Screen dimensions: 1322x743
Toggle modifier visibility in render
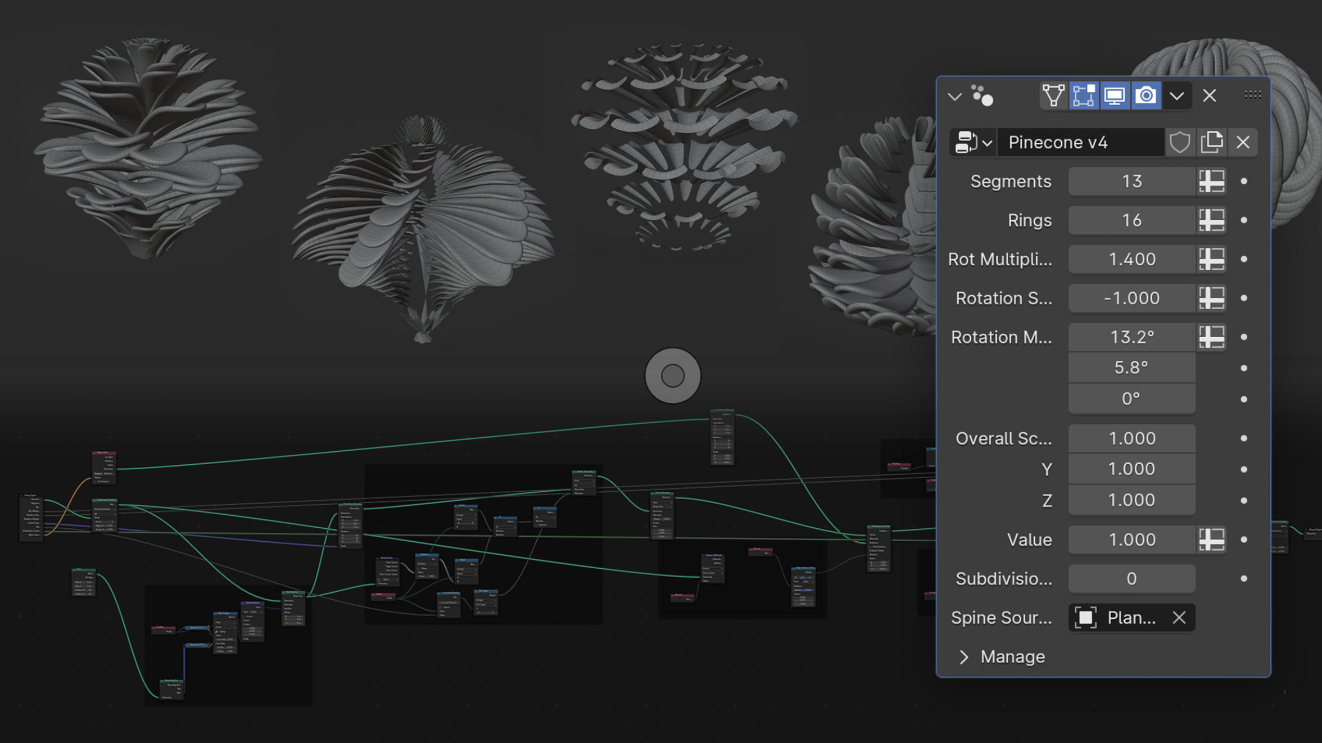[x=1146, y=96]
